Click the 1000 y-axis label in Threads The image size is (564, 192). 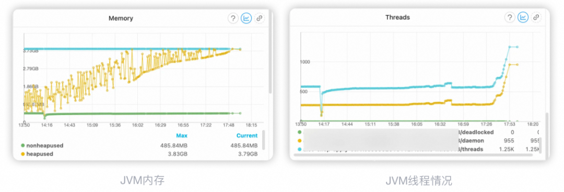305,62
